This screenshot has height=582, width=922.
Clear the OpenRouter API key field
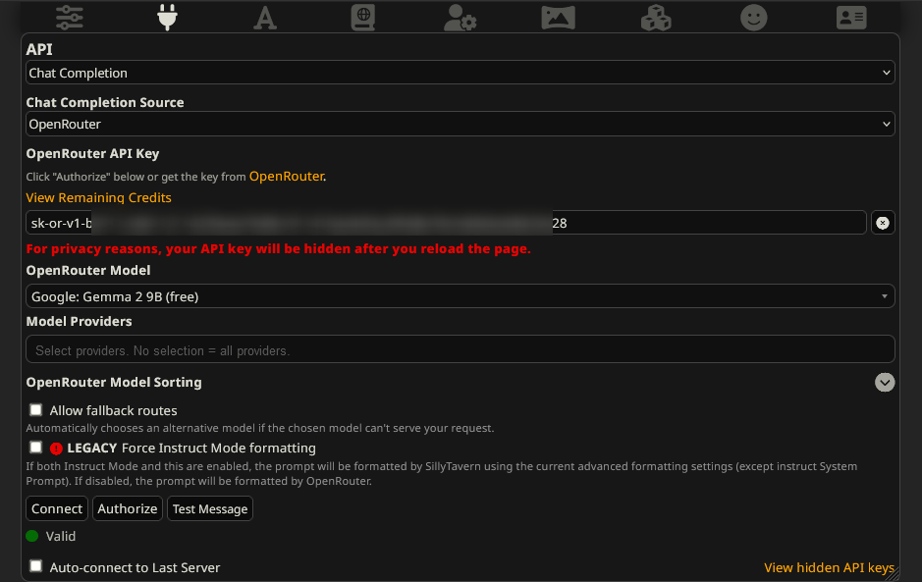882,223
